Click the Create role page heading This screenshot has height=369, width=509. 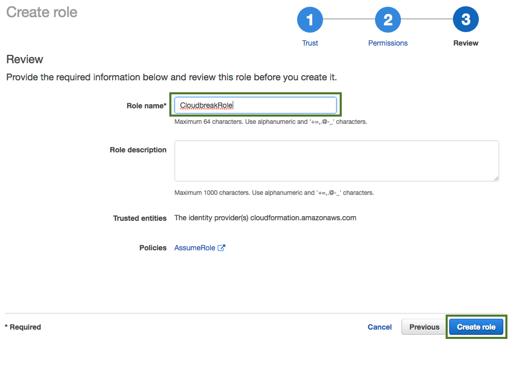(x=42, y=12)
